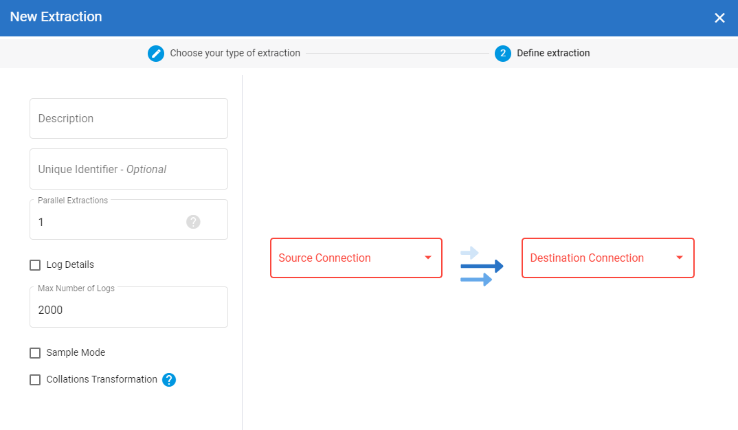Viewport: 738px width, 430px height.
Task: Open the Parallel Extractions help icon
Action: (x=193, y=222)
